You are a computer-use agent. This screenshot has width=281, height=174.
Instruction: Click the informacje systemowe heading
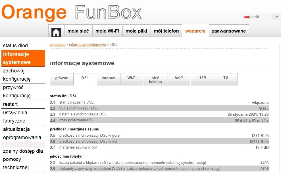coord(82,63)
